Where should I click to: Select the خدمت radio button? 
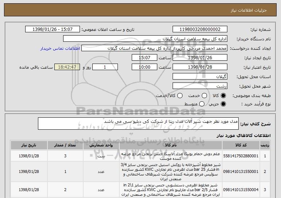click(x=204, y=96)
